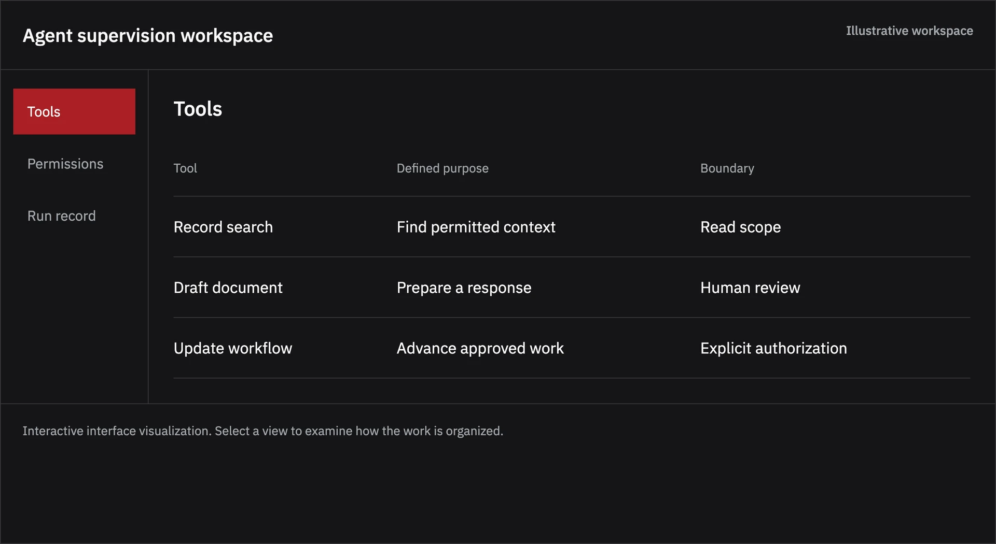996x544 pixels.
Task: Click the 'Read scope' boundary cell
Action: (740, 227)
